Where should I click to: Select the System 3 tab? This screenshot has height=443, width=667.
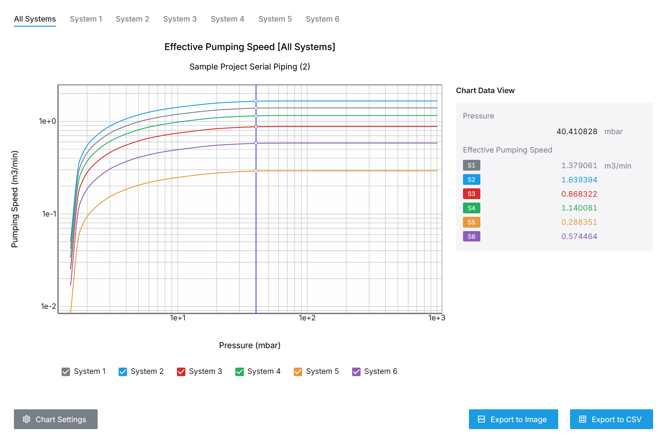pos(180,19)
